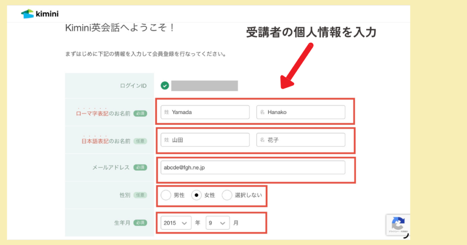Focus the romaji given name field containing Hanako
The width and height of the screenshot is (467, 245).
click(301, 112)
